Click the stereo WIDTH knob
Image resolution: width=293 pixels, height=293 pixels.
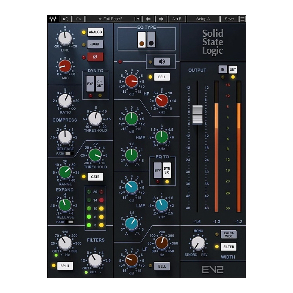[x=198, y=243]
